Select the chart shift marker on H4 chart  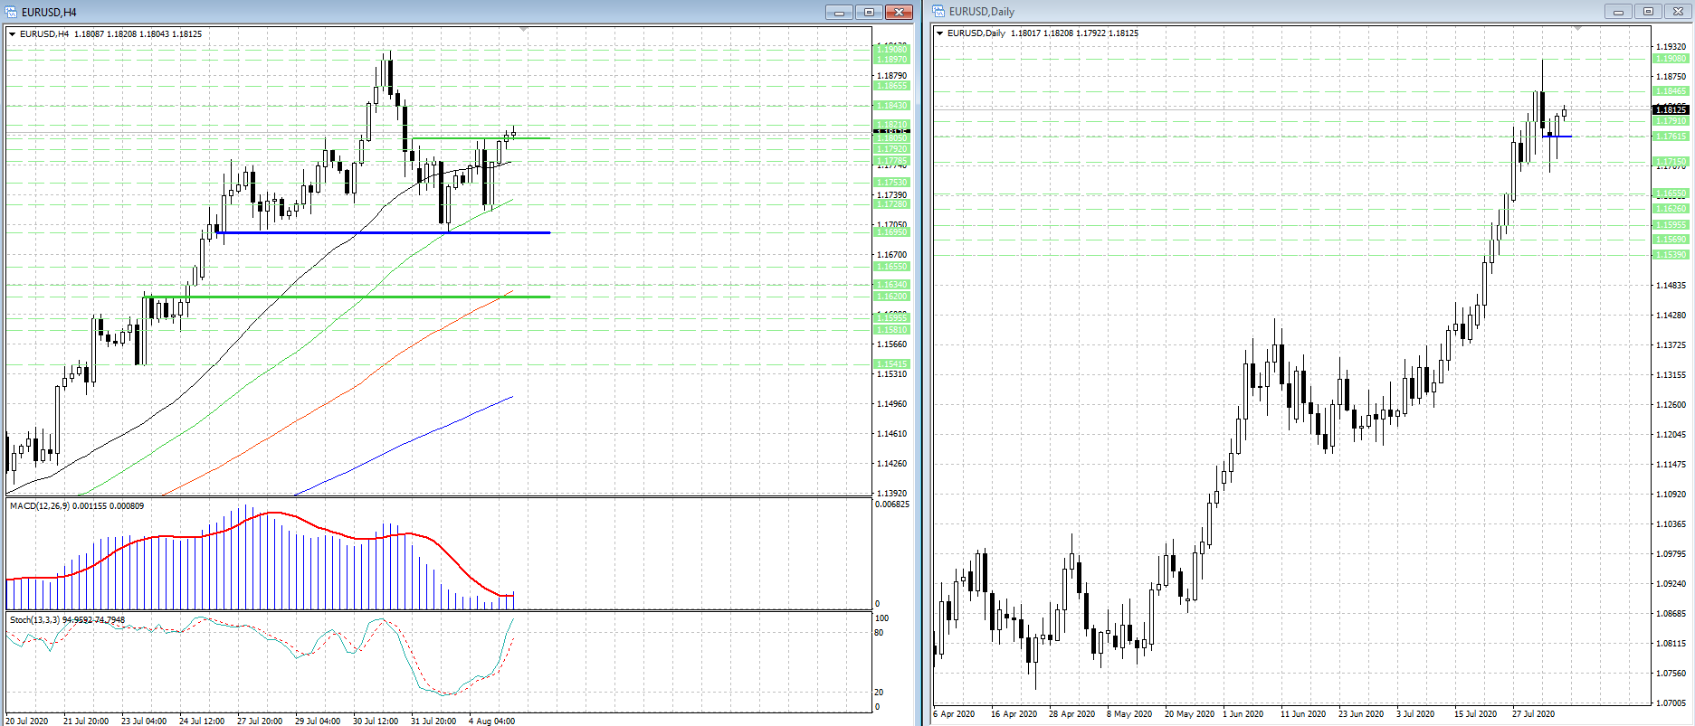[x=523, y=30]
